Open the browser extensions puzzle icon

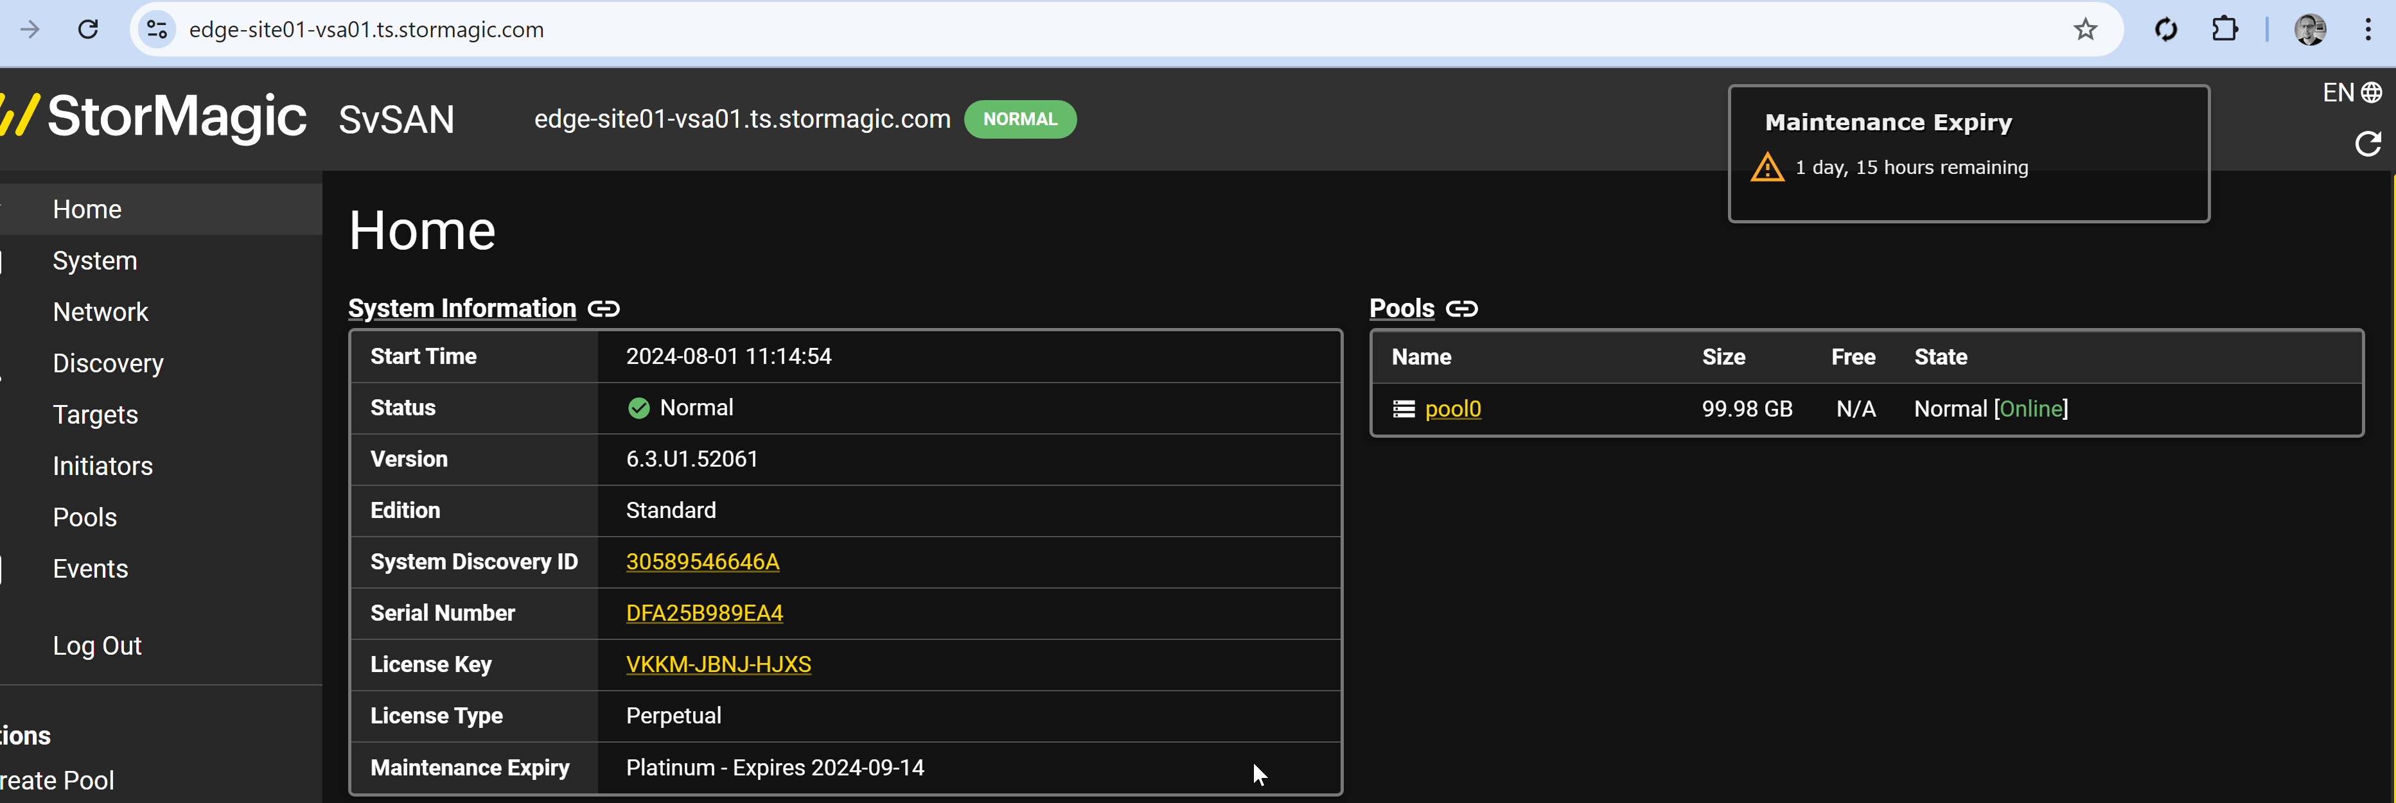pos(2224,30)
